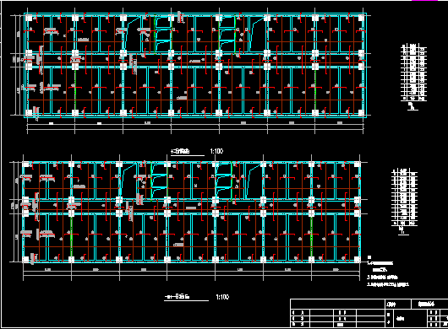Viewport: 448px width, 329px height.
Task: Select the title block table in the drawing corner
Action: 369,313
